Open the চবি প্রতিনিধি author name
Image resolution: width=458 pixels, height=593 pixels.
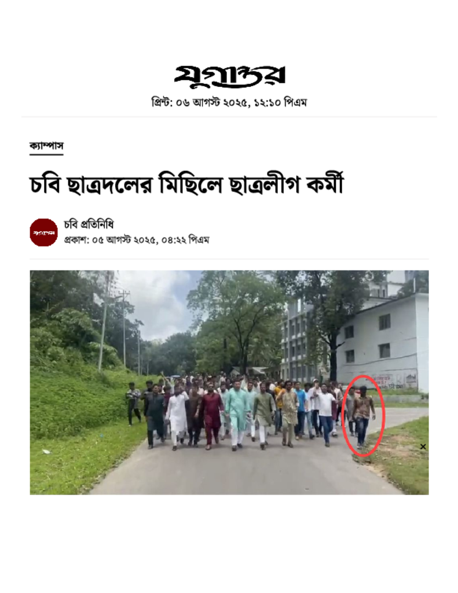(x=89, y=225)
